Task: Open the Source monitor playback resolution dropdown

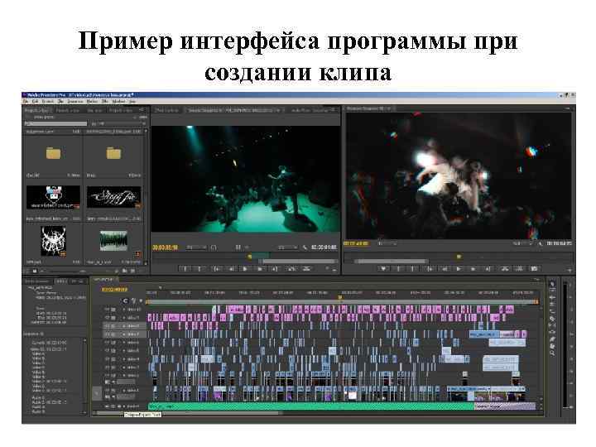Action: [x=287, y=248]
